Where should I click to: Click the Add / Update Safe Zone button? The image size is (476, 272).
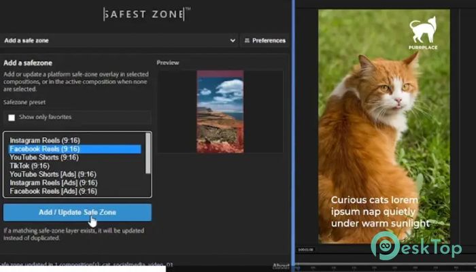pos(78,212)
